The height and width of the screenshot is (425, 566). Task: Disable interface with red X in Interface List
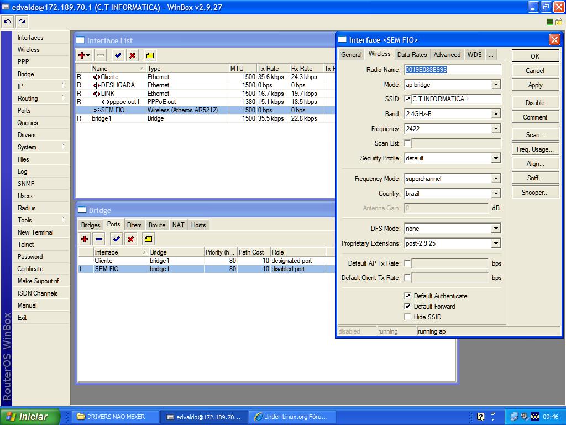tap(133, 55)
